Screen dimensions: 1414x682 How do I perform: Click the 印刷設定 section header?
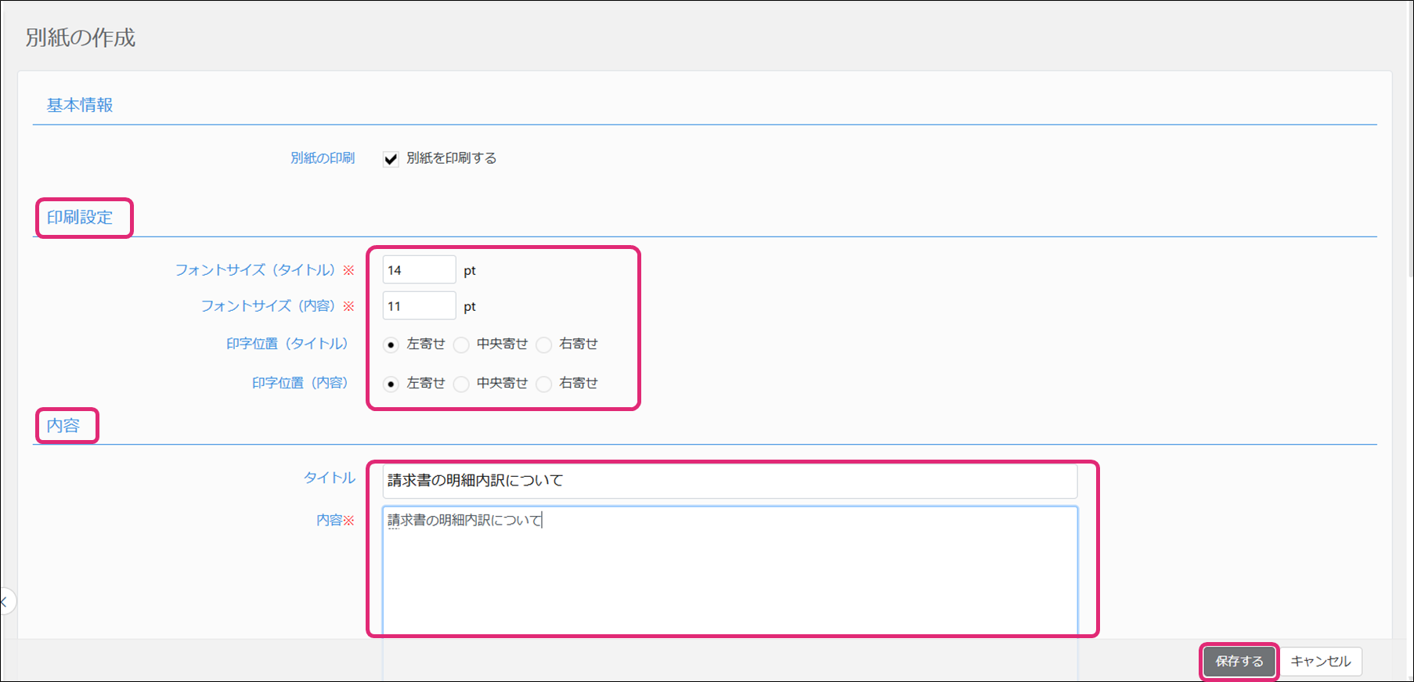pos(80,218)
